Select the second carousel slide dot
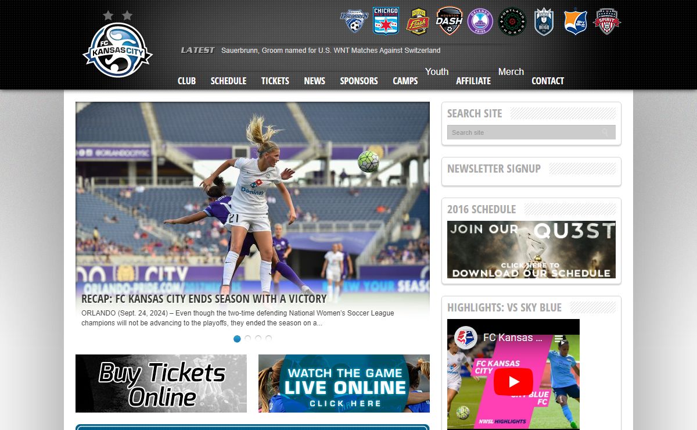The width and height of the screenshot is (697, 430). [247, 339]
